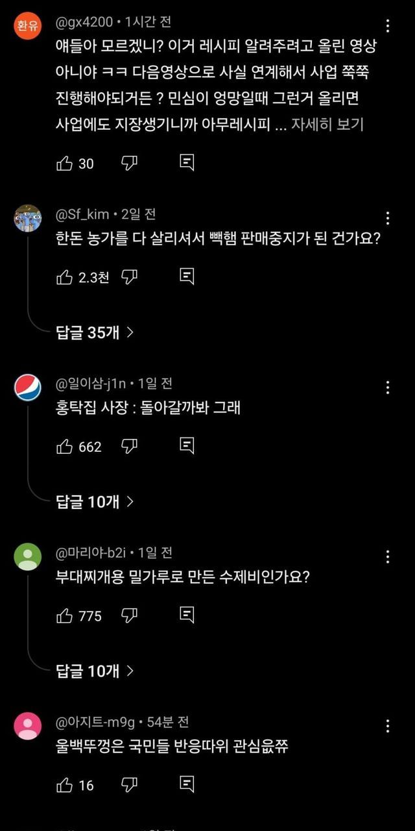Expand the 35 replies under @Sf_kim
Viewport: 415px width, 831px height.
coord(95,332)
